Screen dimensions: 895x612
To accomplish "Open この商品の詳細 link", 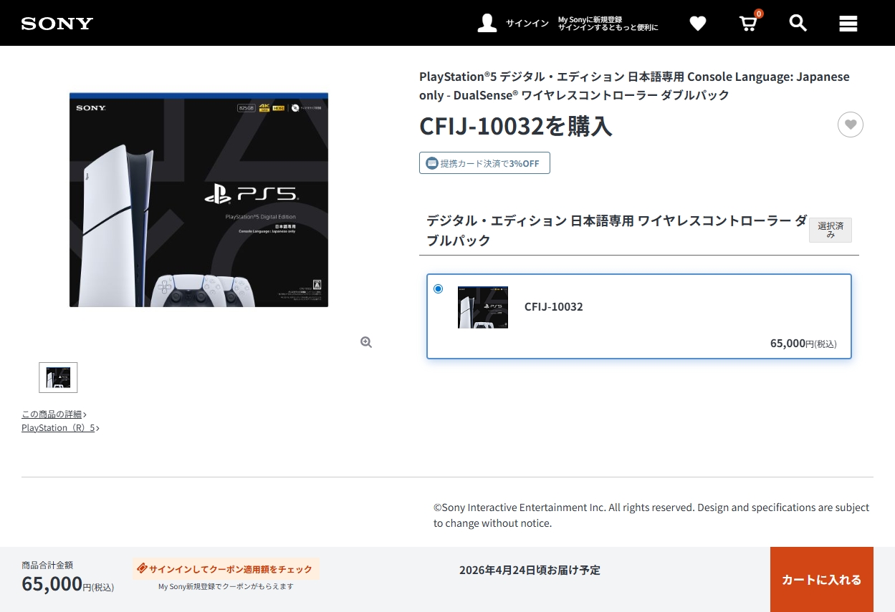I will (54, 414).
